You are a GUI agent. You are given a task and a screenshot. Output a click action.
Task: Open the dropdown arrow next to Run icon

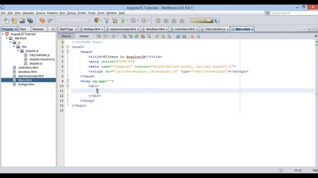(127, 21)
